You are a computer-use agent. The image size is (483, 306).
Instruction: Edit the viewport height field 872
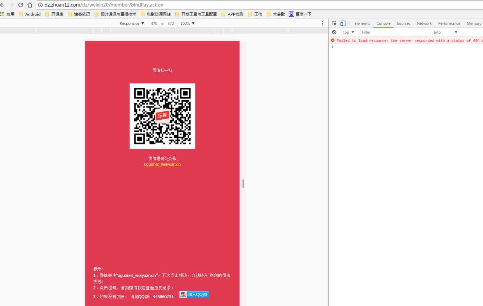point(171,24)
